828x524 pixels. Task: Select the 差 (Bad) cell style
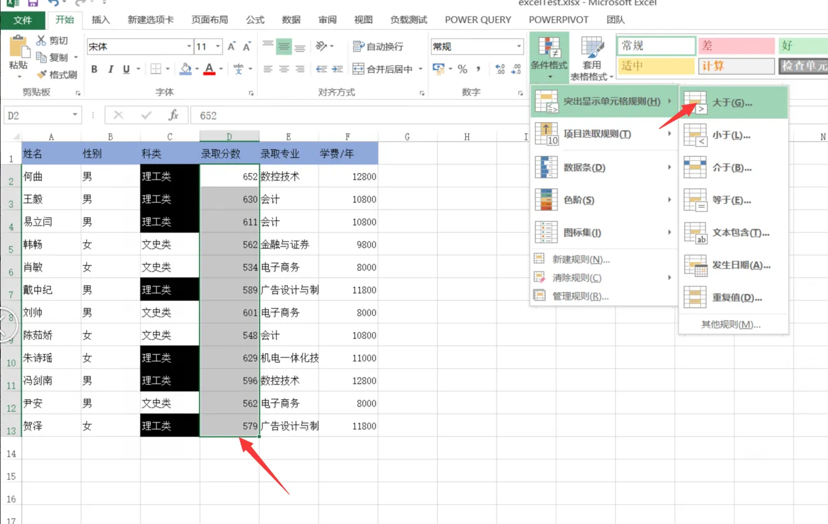pyautogui.click(x=735, y=46)
